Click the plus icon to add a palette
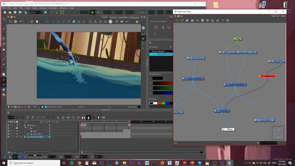This screenshot has height=166, width=295. tap(171, 47)
